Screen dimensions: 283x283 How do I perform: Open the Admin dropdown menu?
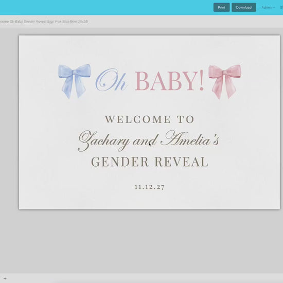268,7
